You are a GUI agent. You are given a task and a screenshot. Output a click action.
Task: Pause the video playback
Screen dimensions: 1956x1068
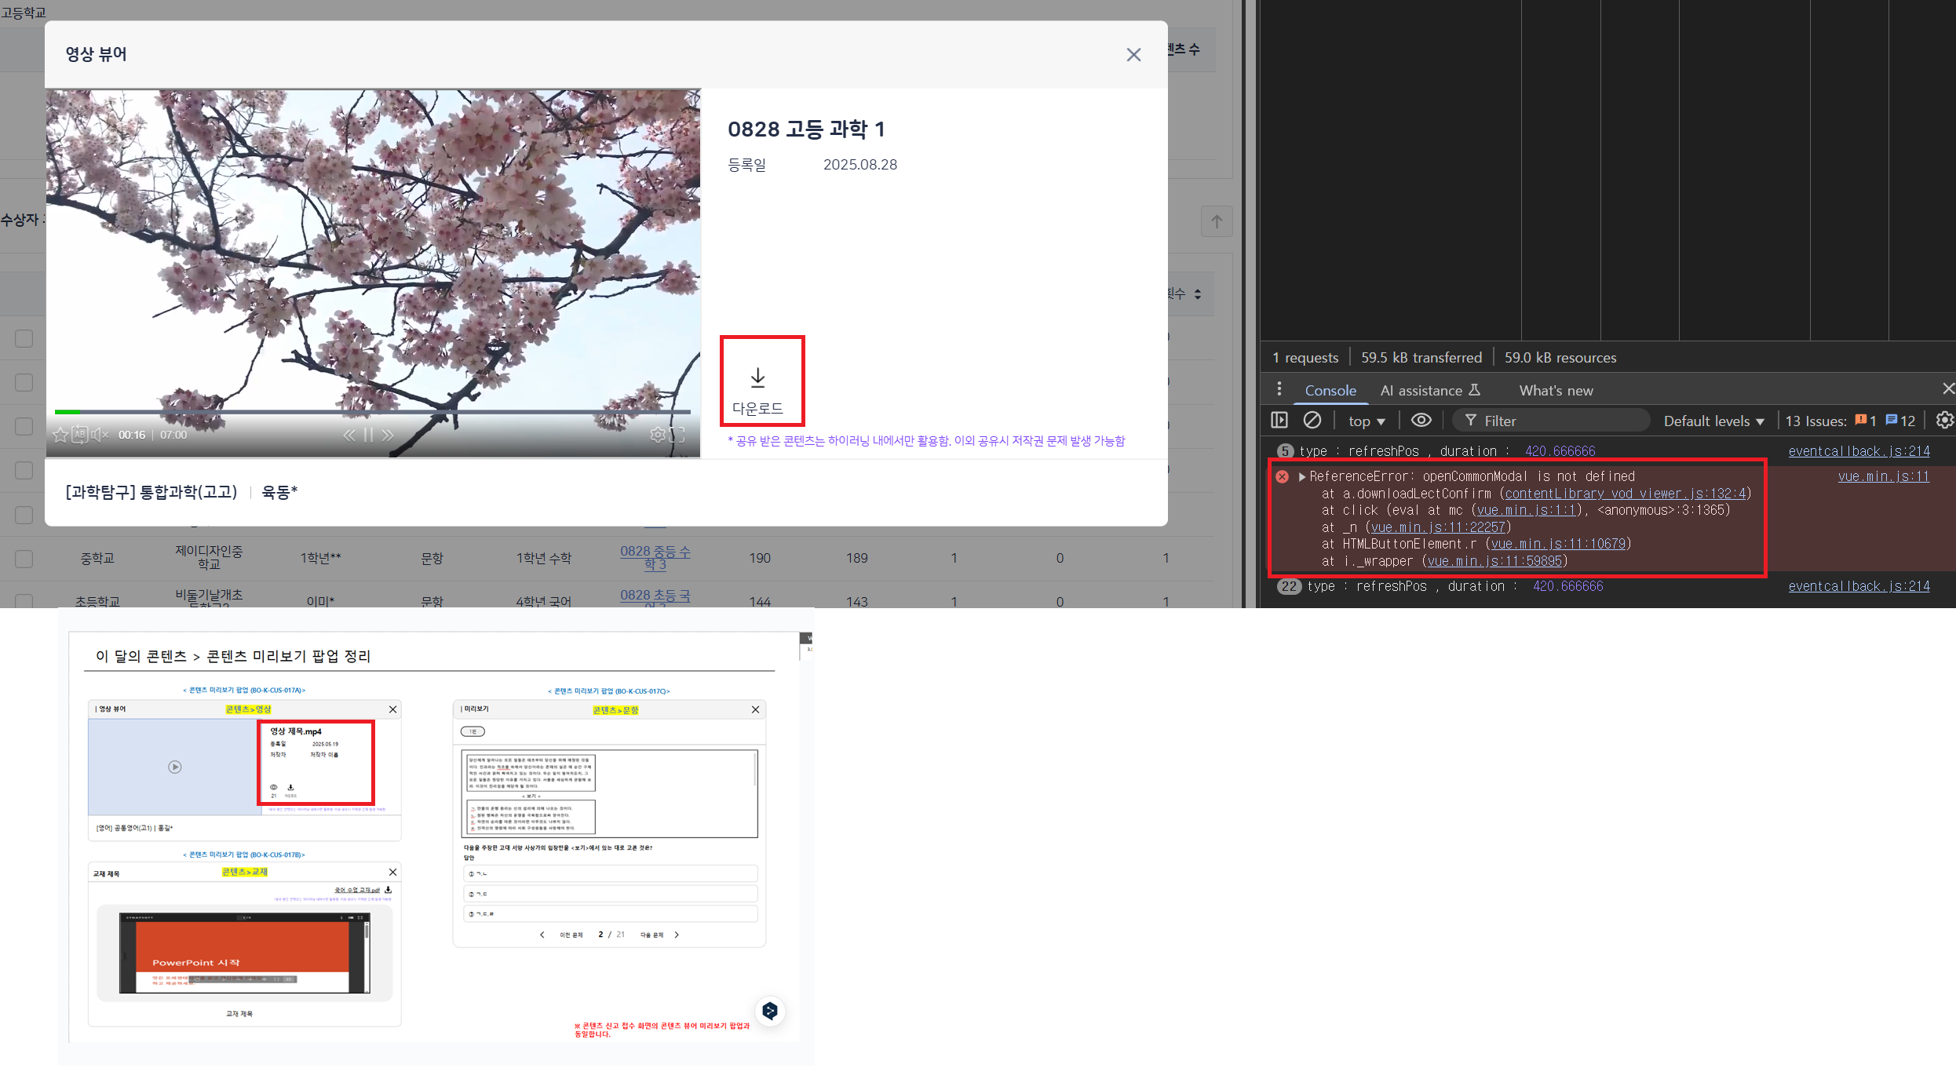368,435
